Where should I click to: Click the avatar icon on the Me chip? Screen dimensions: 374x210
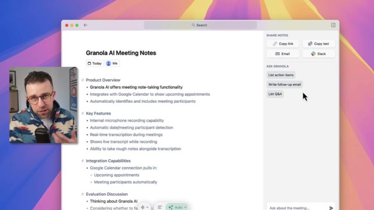(x=108, y=63)
